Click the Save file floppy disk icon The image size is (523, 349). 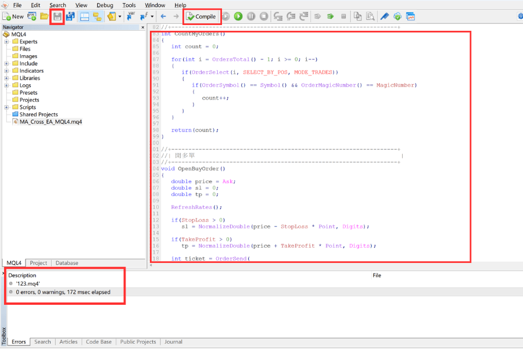(x=57, y=16)
